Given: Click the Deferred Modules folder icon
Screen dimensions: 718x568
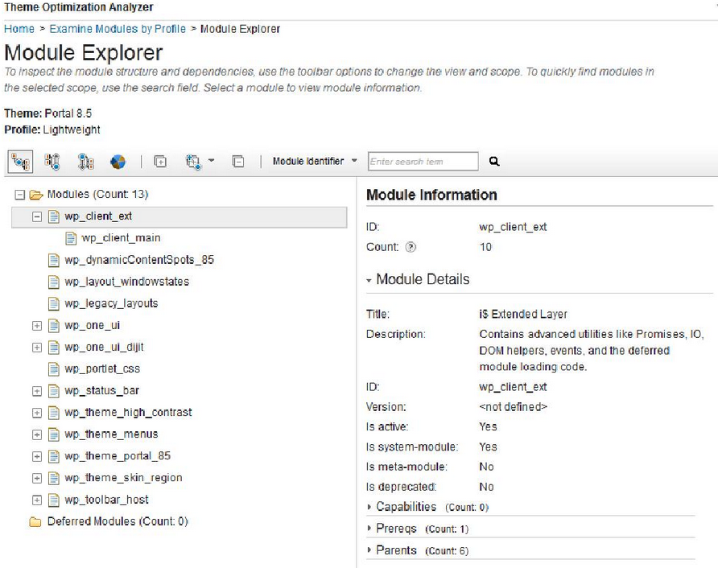Looking at the screenshot, I should [35, 522].
